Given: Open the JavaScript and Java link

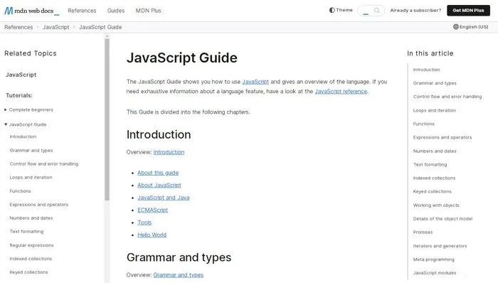Looking at the screenshot, I should 164,198.
